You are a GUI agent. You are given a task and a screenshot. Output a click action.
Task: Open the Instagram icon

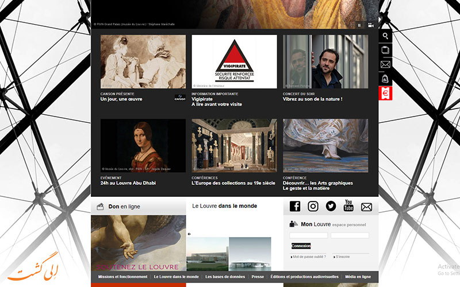pos(313,206)
